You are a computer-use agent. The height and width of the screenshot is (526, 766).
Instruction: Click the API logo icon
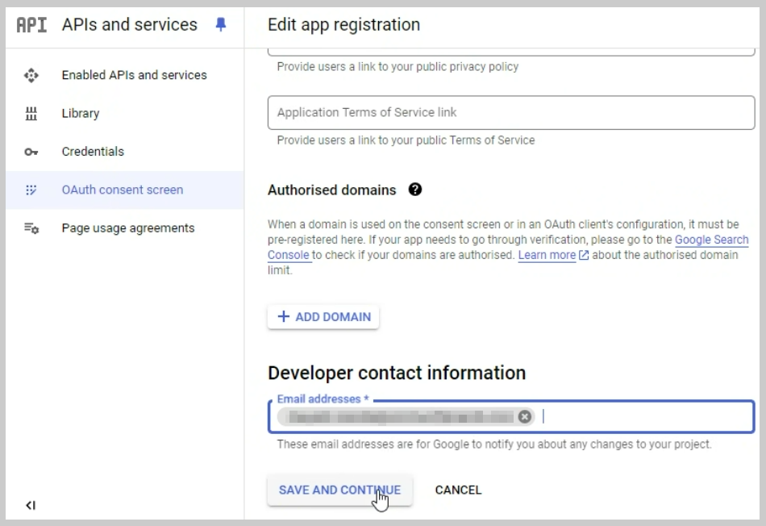[31, 24]
